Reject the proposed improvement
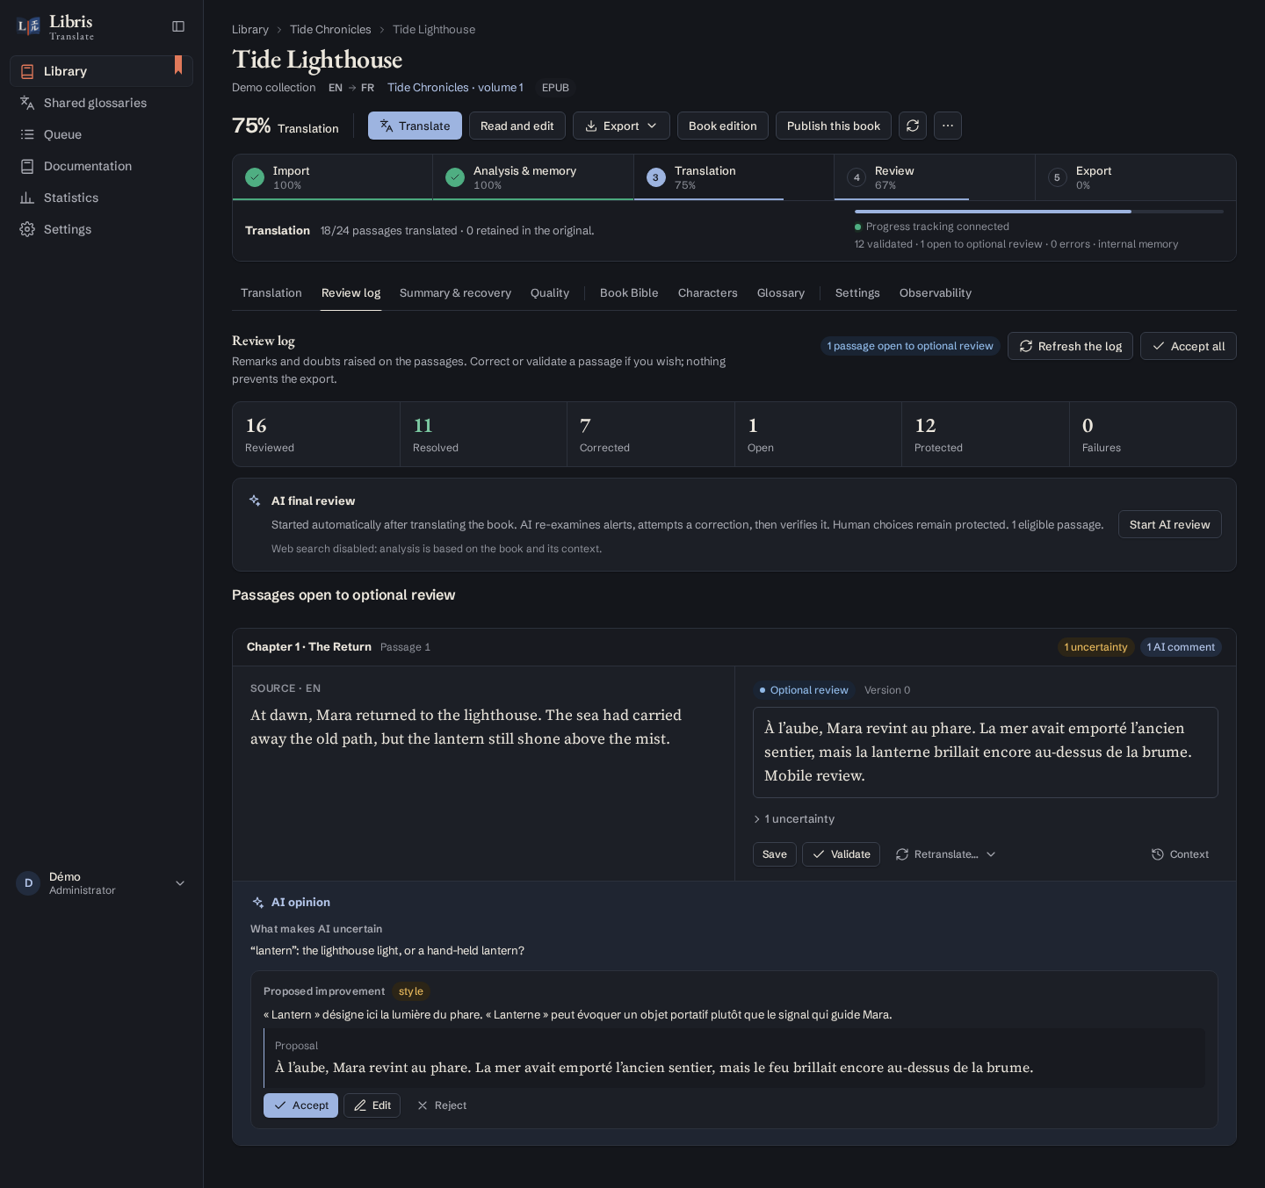Image resolution: width=1265 pixels, height=1188 pixels. click(442, 1105)
